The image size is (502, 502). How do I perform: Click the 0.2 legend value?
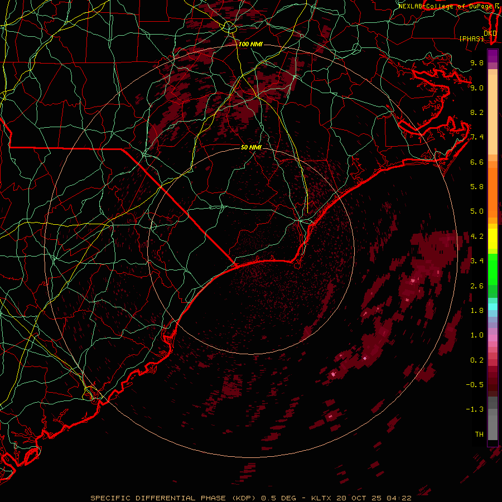[x=477, y=360]
